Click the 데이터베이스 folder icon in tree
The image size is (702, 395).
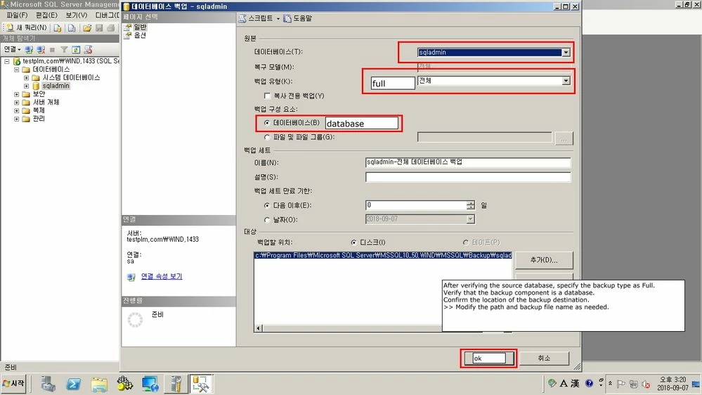point(26,70)
